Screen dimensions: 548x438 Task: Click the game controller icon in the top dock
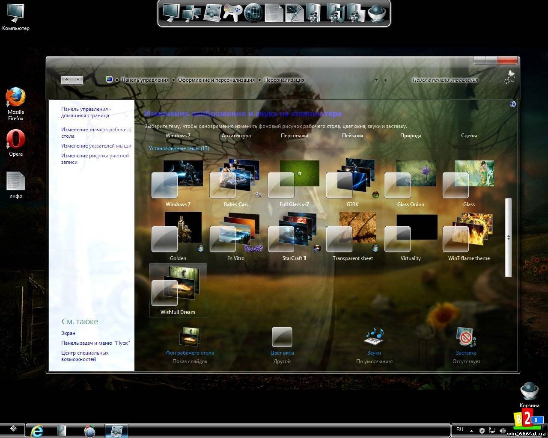tap(232, 12)
